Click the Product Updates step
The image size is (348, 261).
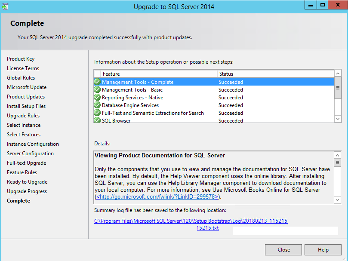coord(26,97)
